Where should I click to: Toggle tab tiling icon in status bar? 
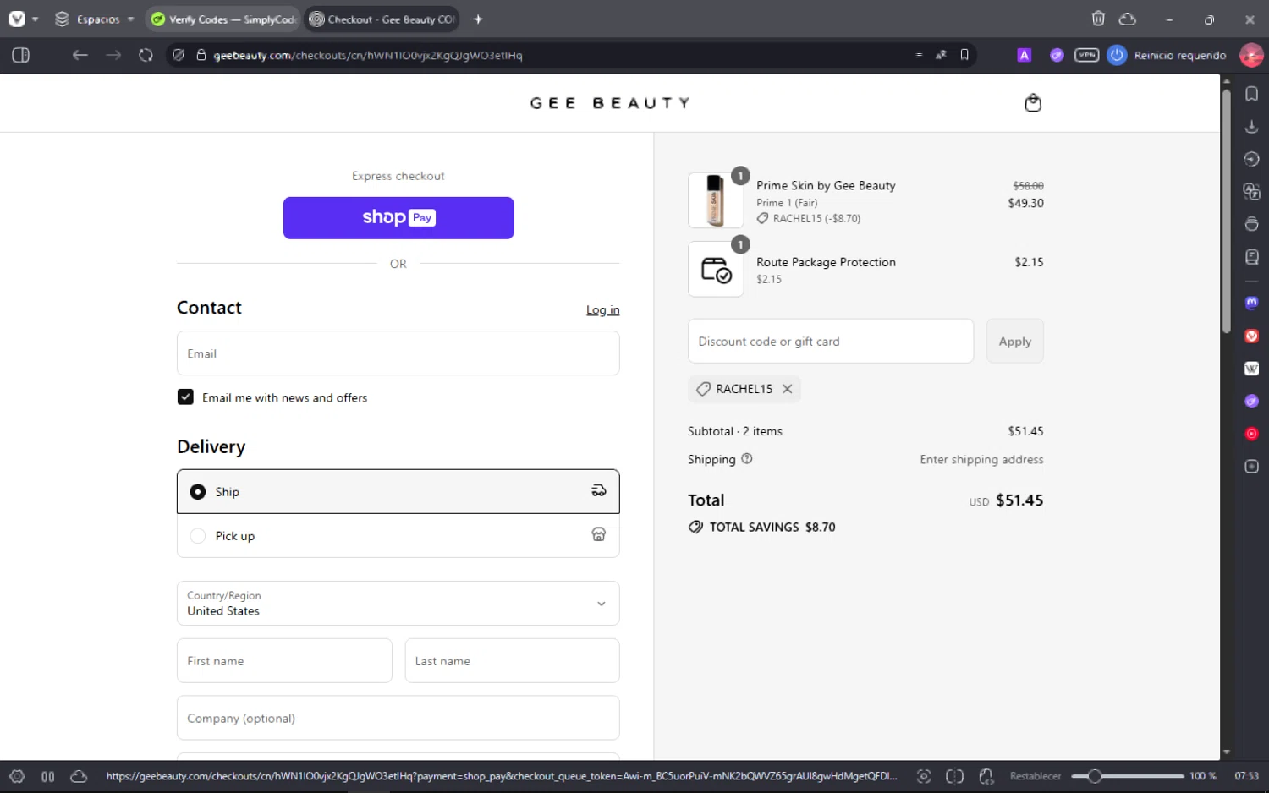[955, 776]
